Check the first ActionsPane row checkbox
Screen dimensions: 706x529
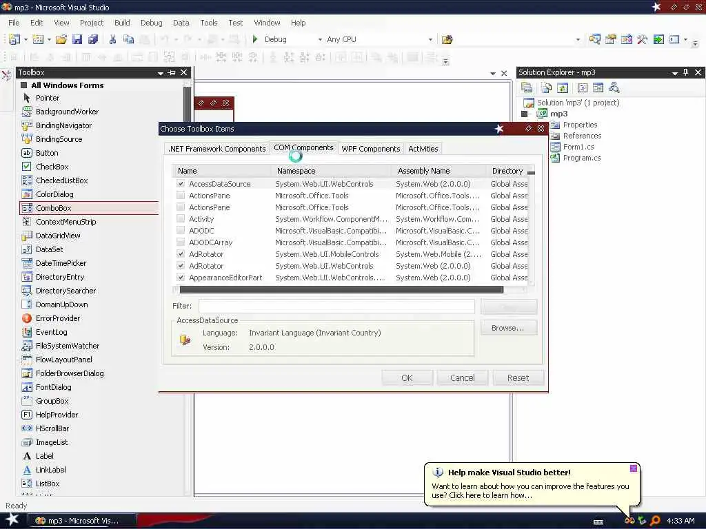(181, 195)
